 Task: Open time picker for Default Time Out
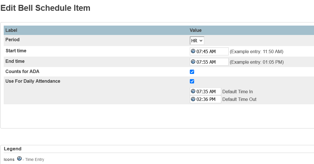pos(193,99)
